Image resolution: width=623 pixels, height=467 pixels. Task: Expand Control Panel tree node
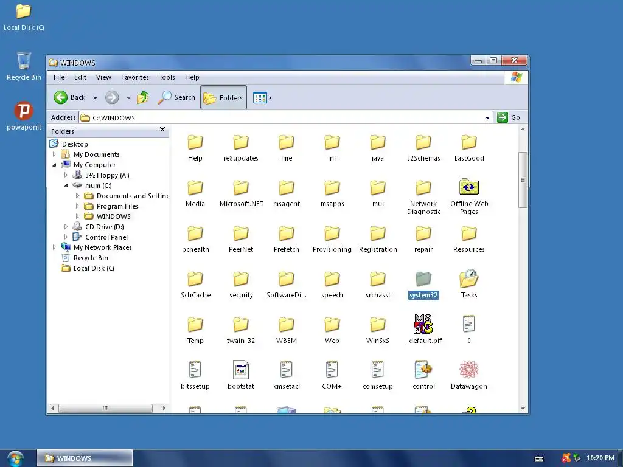tap(66, 237)
